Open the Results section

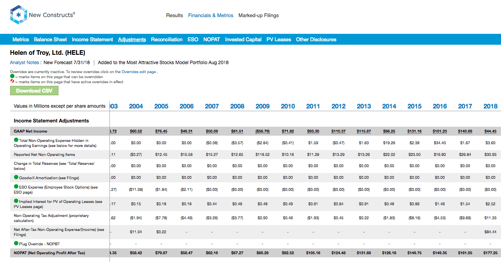click(175, 16)
